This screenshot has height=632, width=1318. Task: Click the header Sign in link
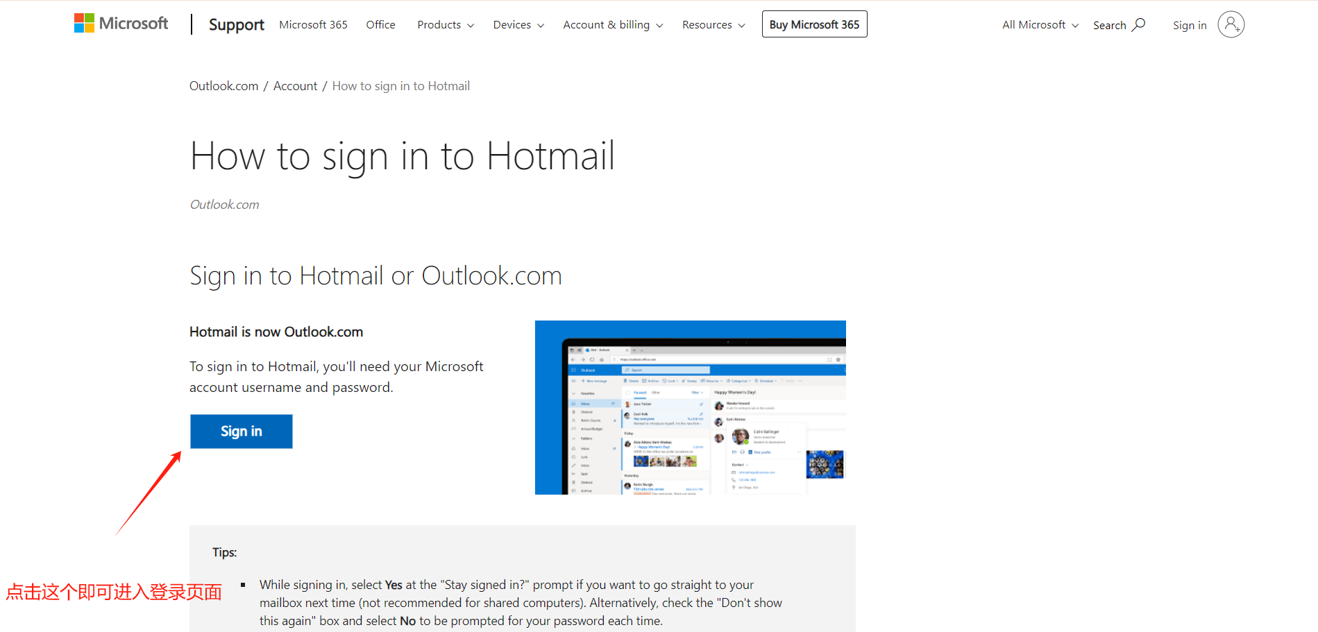point(1190,26)
